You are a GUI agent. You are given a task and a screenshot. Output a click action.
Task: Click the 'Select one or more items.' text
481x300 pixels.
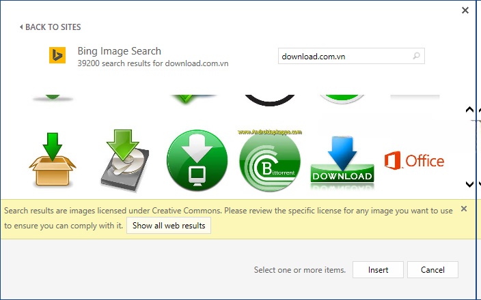[x=300, y=270]
